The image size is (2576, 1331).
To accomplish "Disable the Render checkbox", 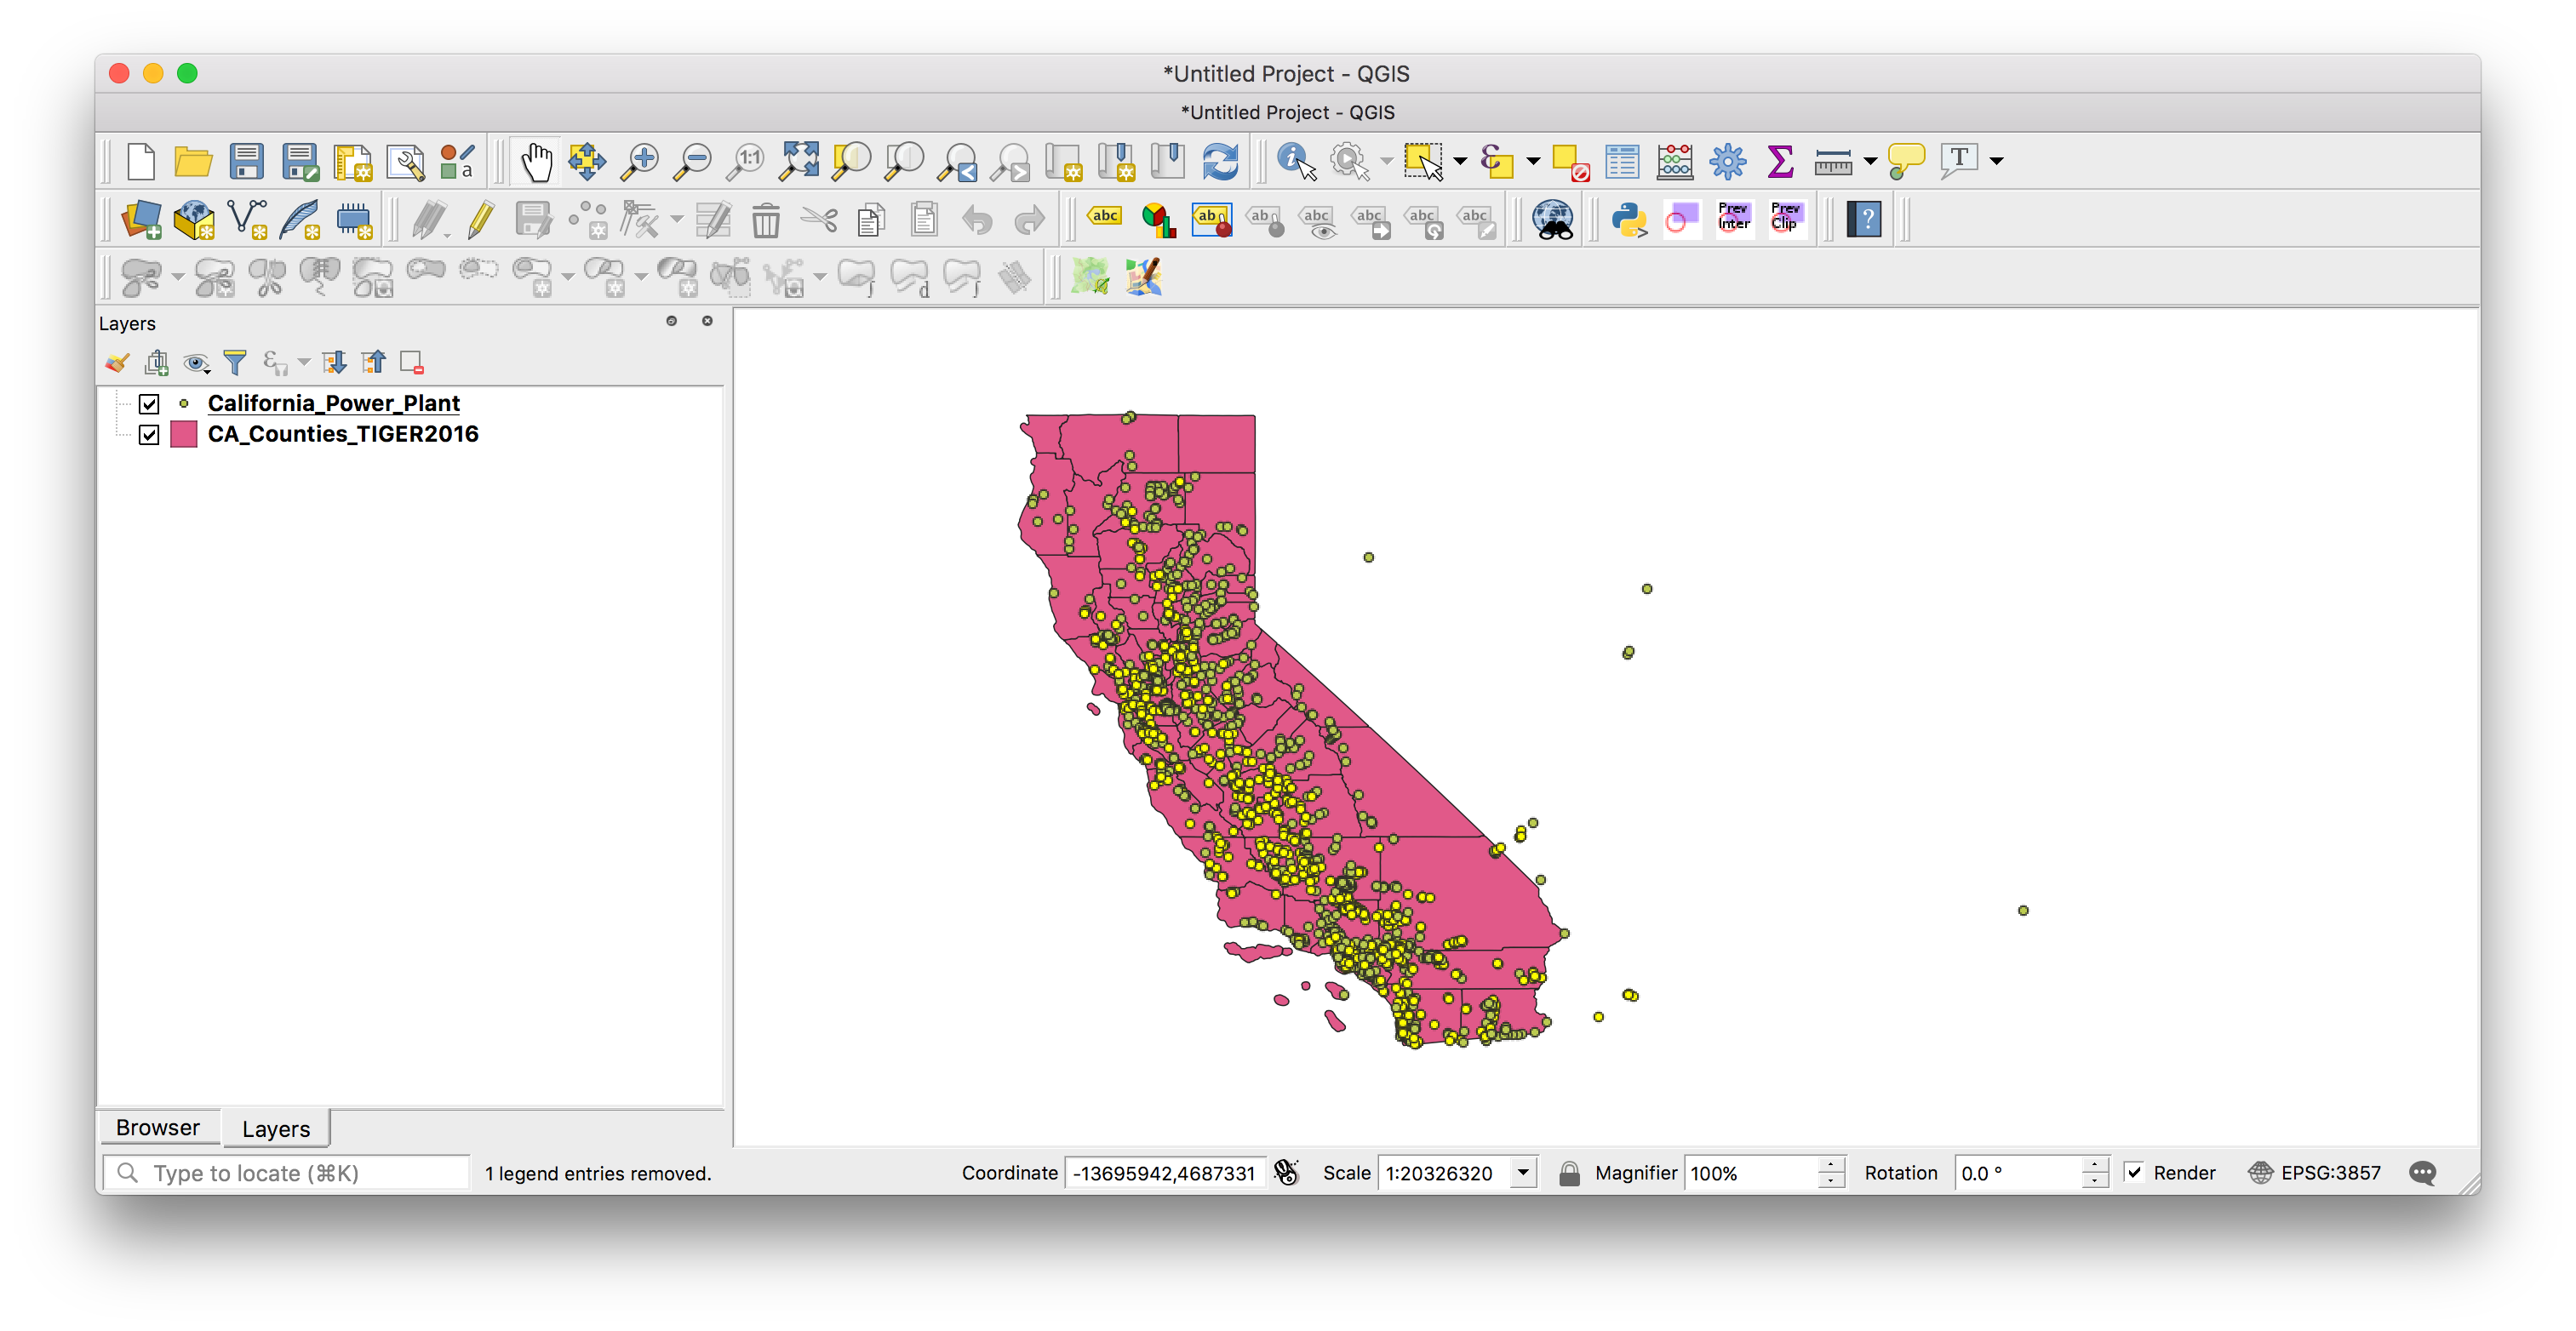I will pyautogui.click(x=2136, y=1172).
